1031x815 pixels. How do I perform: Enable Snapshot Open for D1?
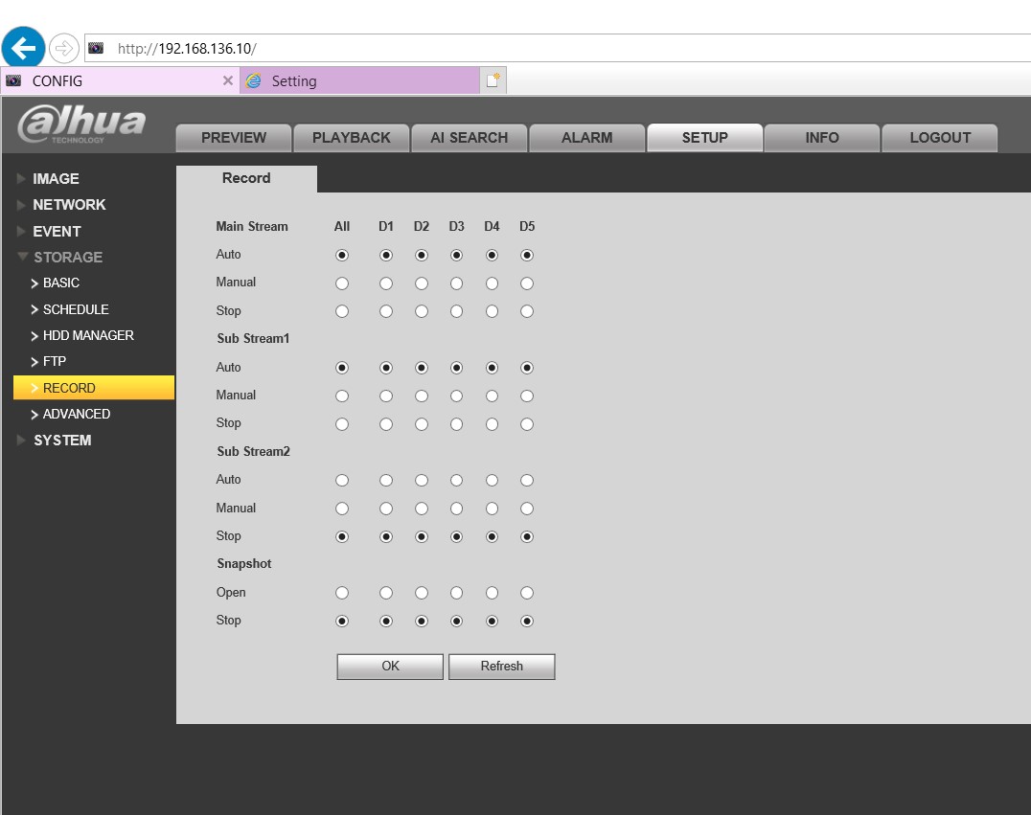pyautogui.click(x=386, y=593)
